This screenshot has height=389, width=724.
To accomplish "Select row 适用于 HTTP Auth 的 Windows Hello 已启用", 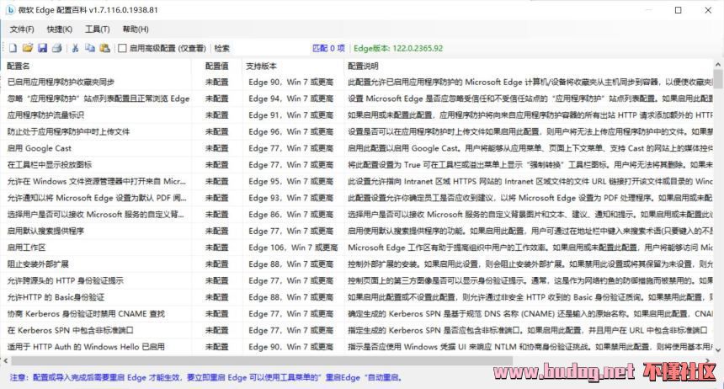I will [x=358, y=347].
